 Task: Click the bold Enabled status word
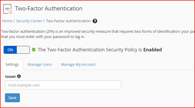[x=153, y=50]
